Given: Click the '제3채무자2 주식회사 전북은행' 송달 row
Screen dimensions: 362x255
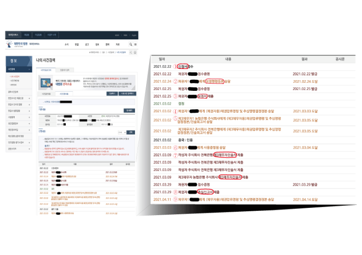Looking at the screenshot, I should click(253, 131).
